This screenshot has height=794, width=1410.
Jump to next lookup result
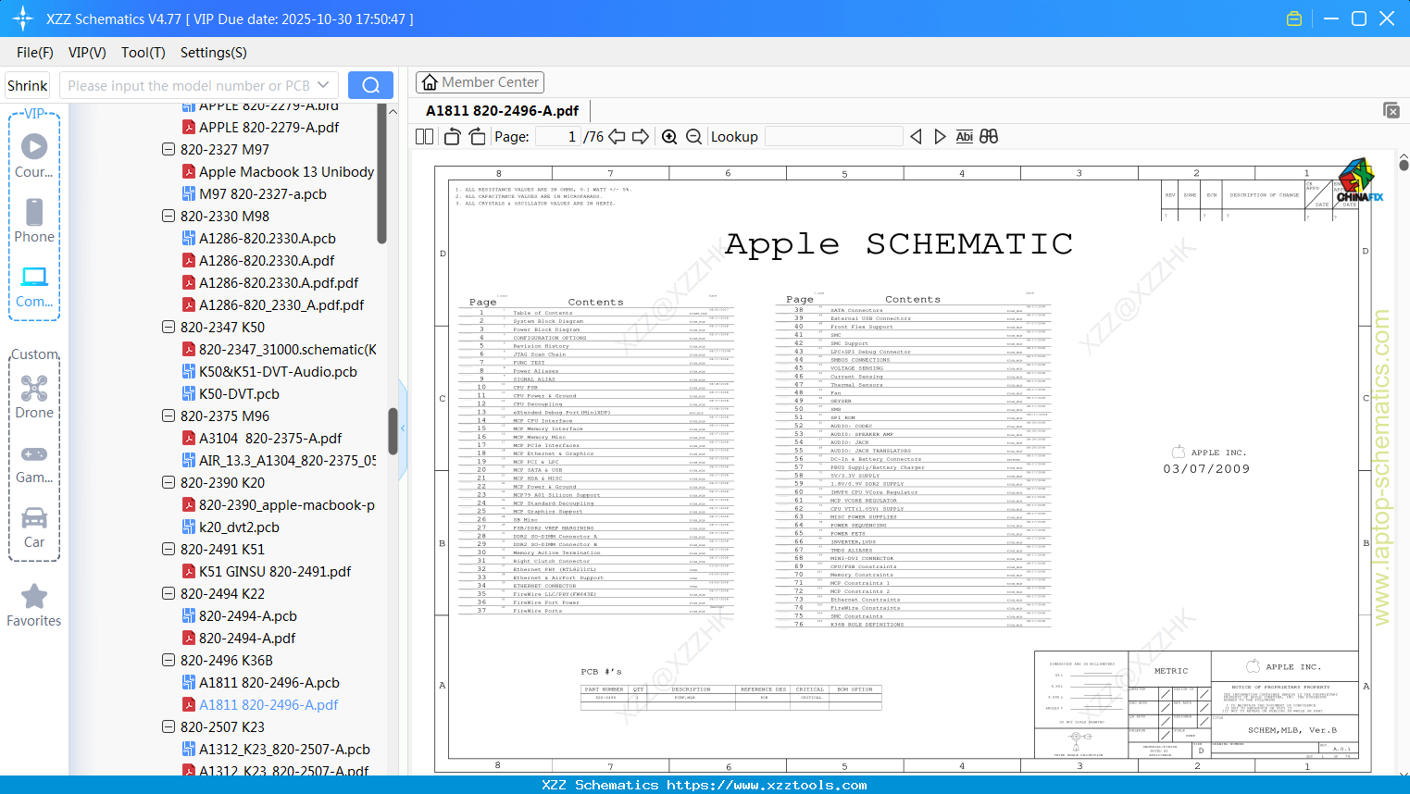coord(941,137)
